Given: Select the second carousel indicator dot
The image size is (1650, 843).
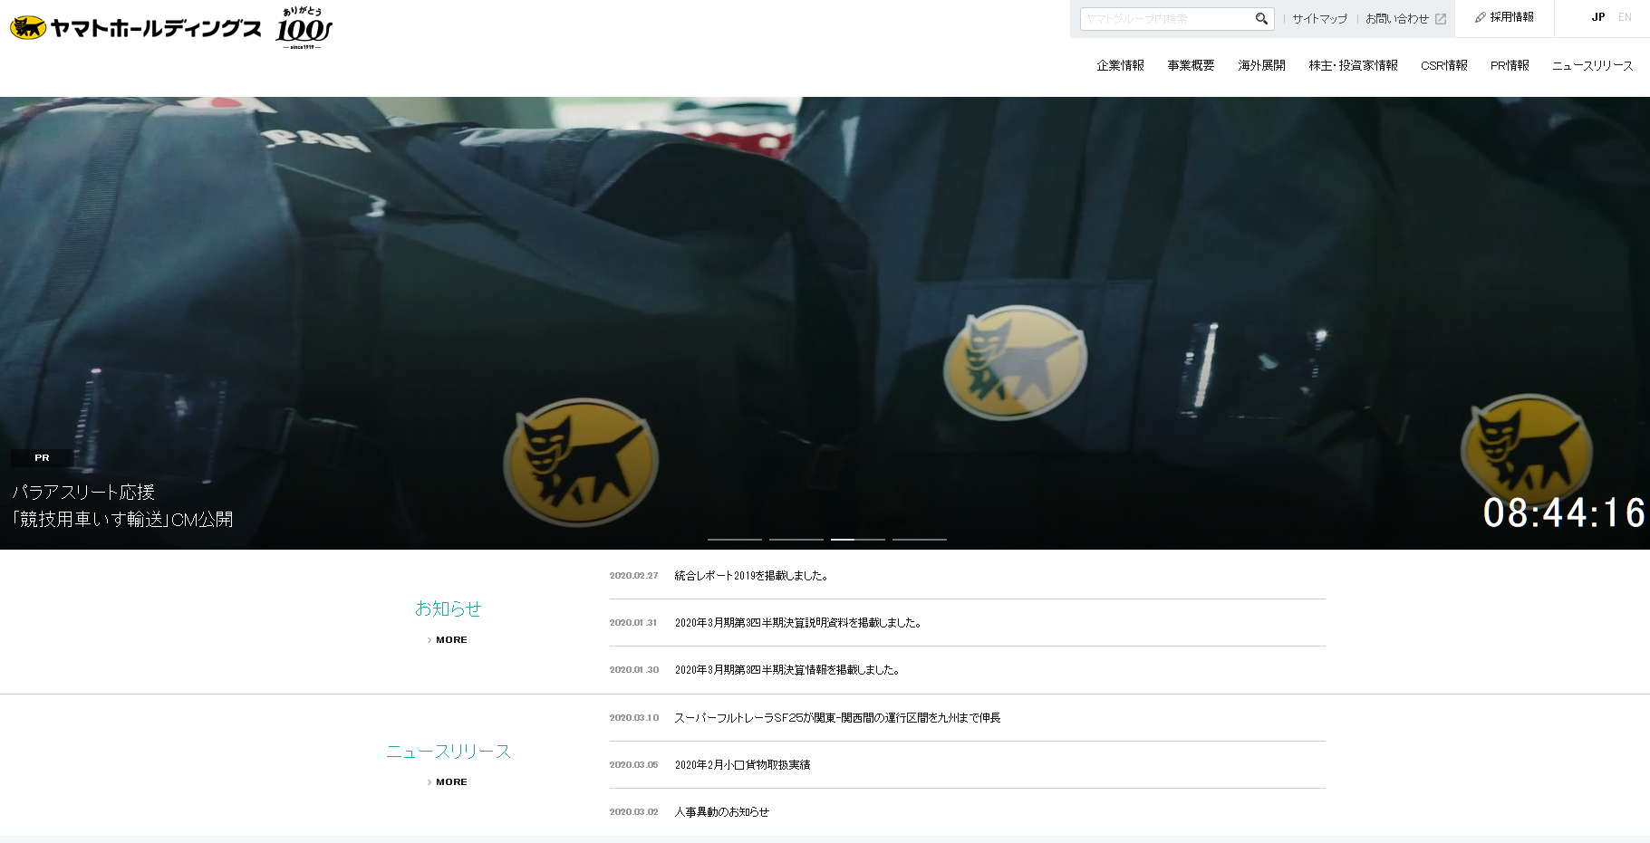Looking at the screenshot, I should click(796, 538).
